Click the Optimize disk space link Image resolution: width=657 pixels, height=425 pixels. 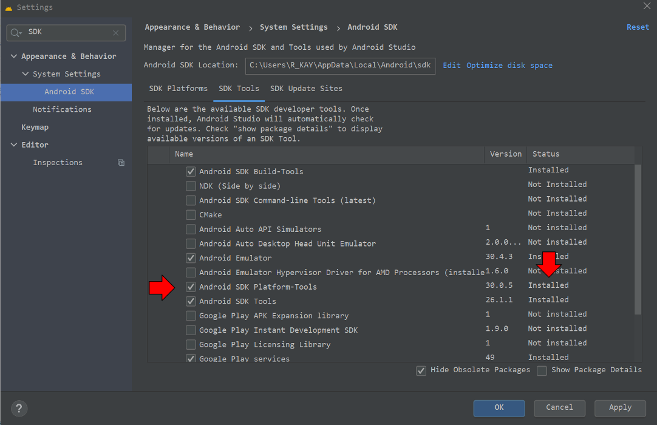point(509,66)
